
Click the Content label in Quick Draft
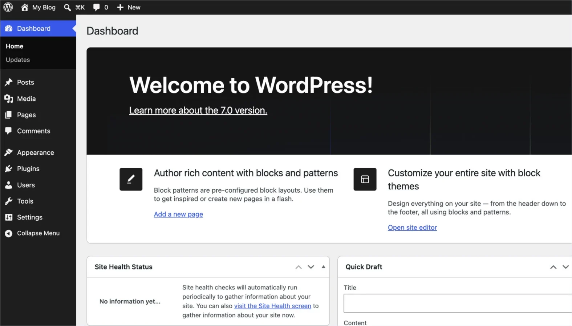pos(355,323)
